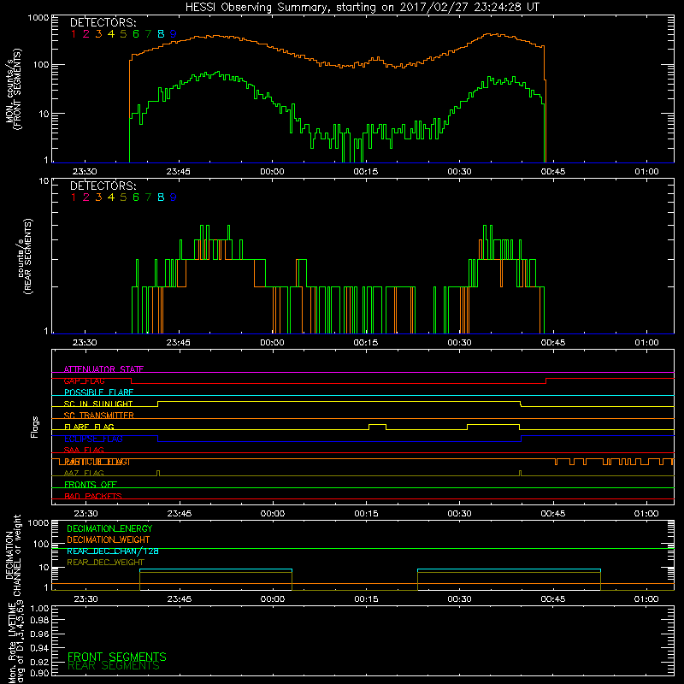Click the 0.94 label on livetime axis

click(39, 648)
